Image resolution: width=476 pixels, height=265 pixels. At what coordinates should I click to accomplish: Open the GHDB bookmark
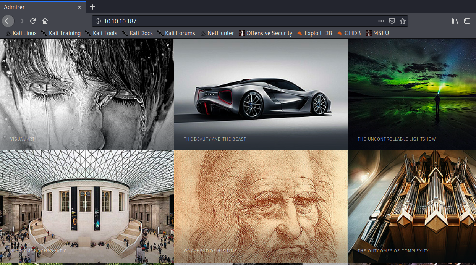point(349,33)
